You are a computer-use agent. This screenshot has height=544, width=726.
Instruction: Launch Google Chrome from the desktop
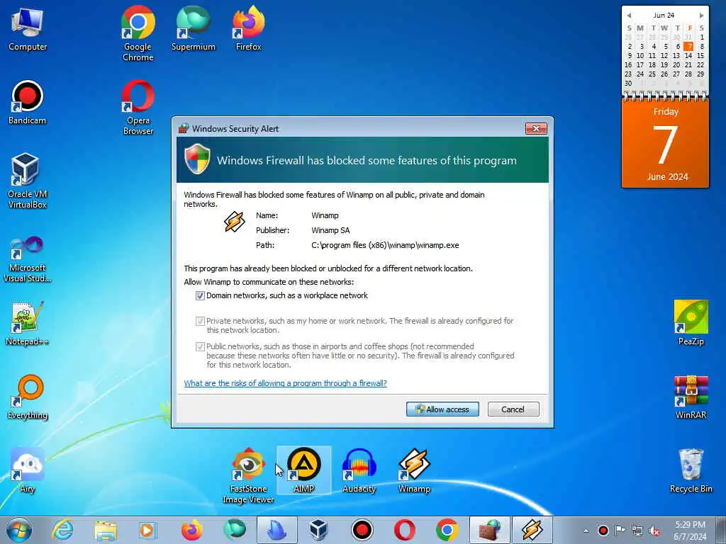coord(138,33)
